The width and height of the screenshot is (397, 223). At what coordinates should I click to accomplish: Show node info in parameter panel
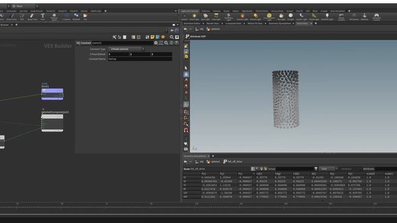171,43
